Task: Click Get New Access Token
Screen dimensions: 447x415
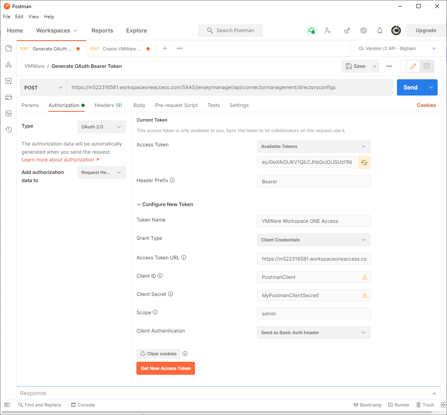Action: (165, 368)
